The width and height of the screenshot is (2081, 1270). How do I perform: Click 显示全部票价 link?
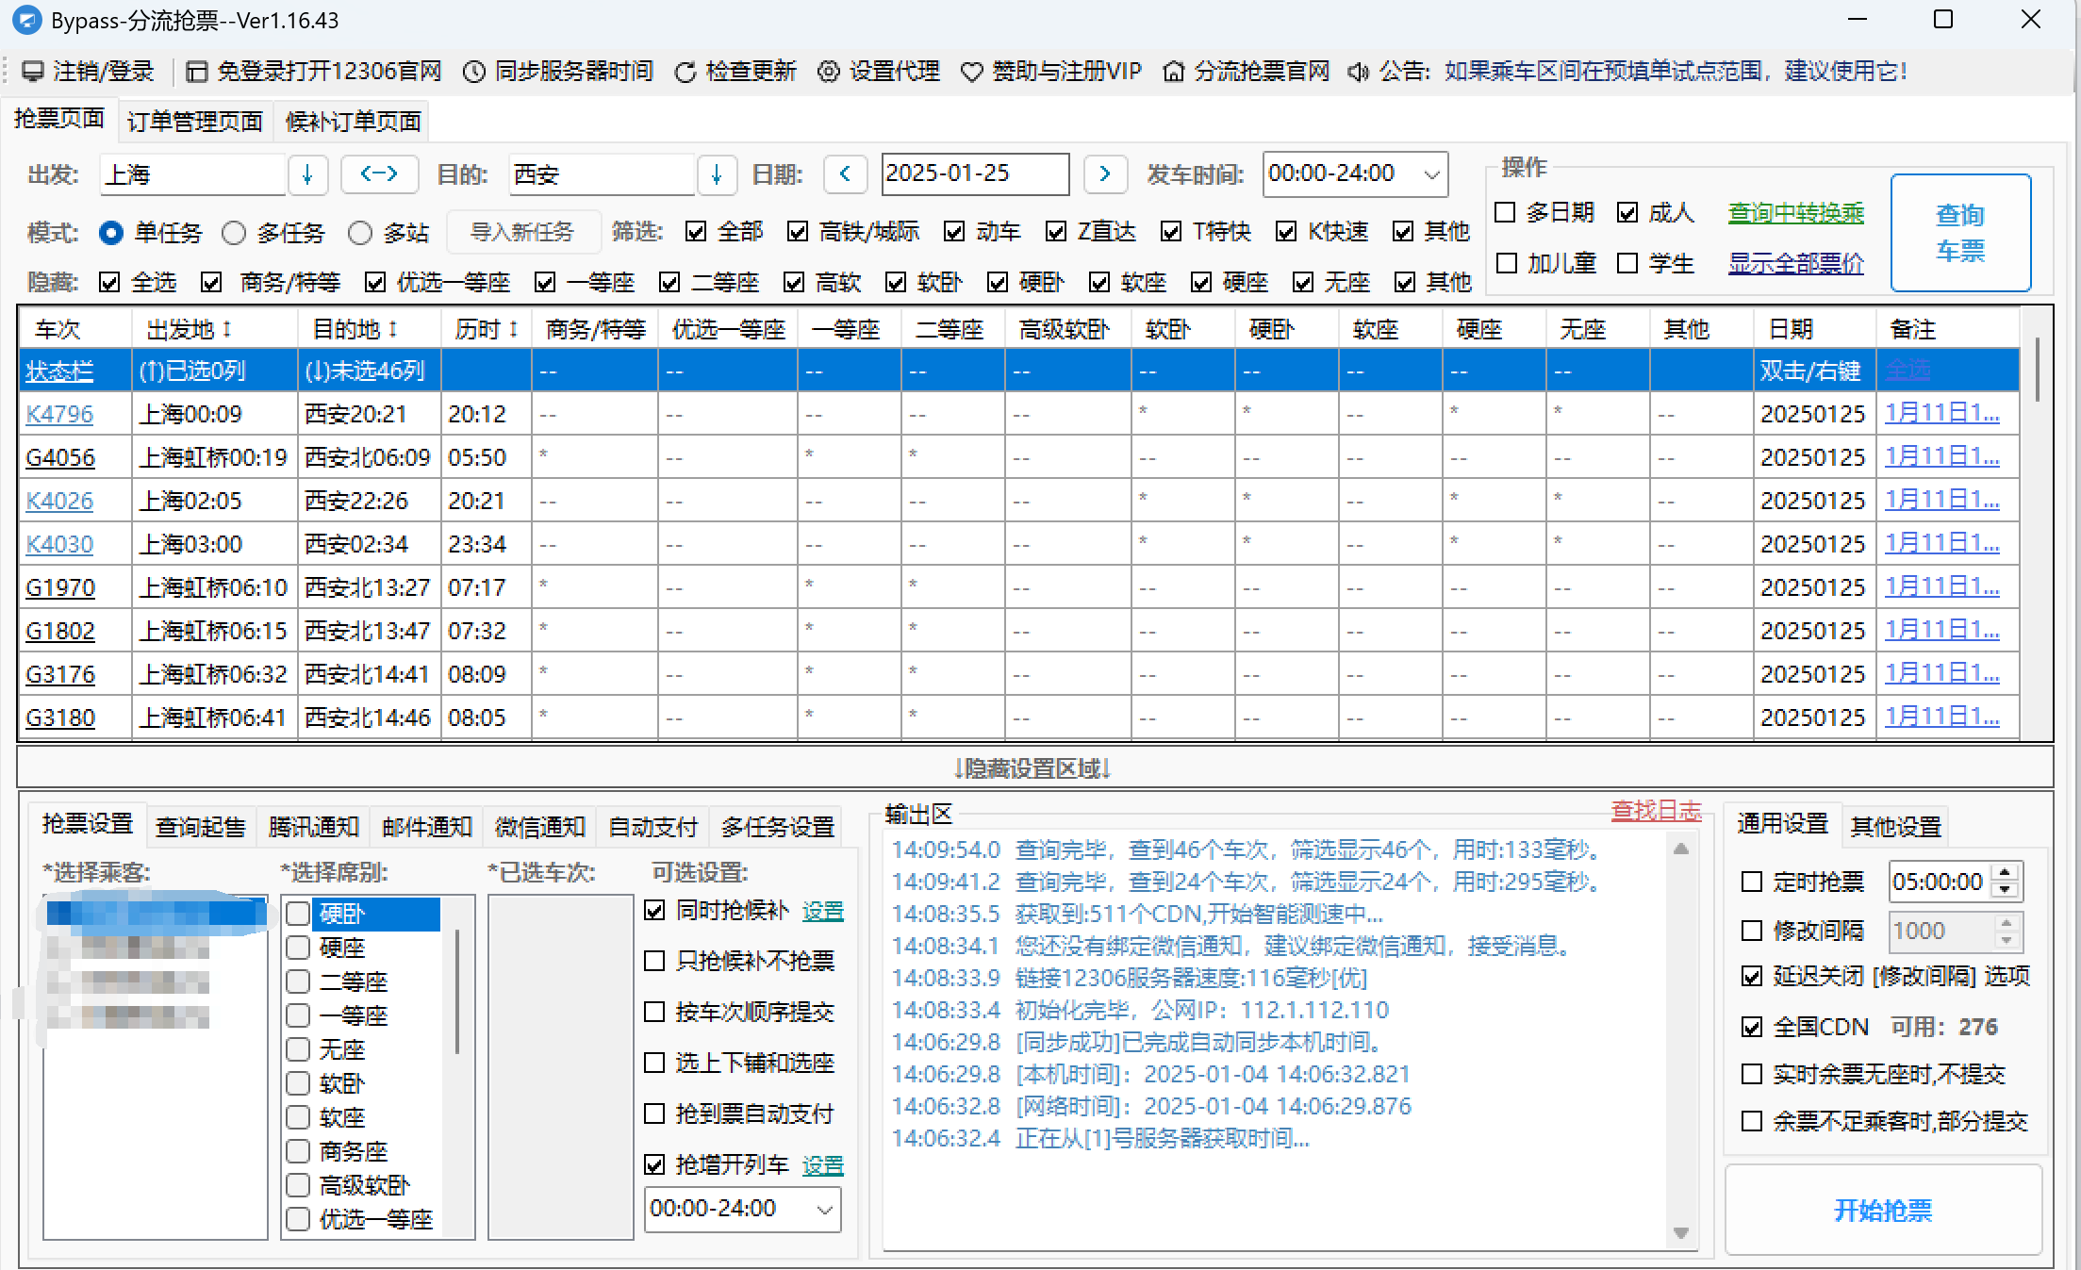pyautogui.click(x=1796, y=263)
